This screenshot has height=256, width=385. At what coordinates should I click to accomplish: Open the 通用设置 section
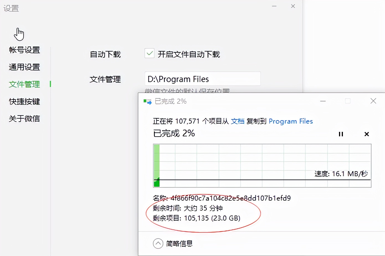click(24, 67)
